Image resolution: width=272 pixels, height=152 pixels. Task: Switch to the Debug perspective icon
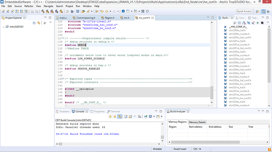268,11
